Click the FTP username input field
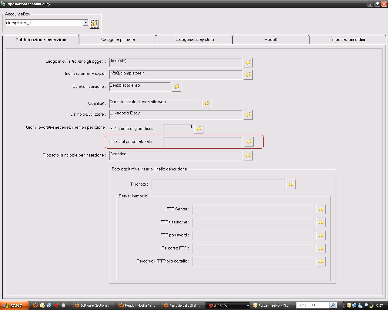Image resolution: width=388 pixels, height=310 pixels. tap(253, 222)
